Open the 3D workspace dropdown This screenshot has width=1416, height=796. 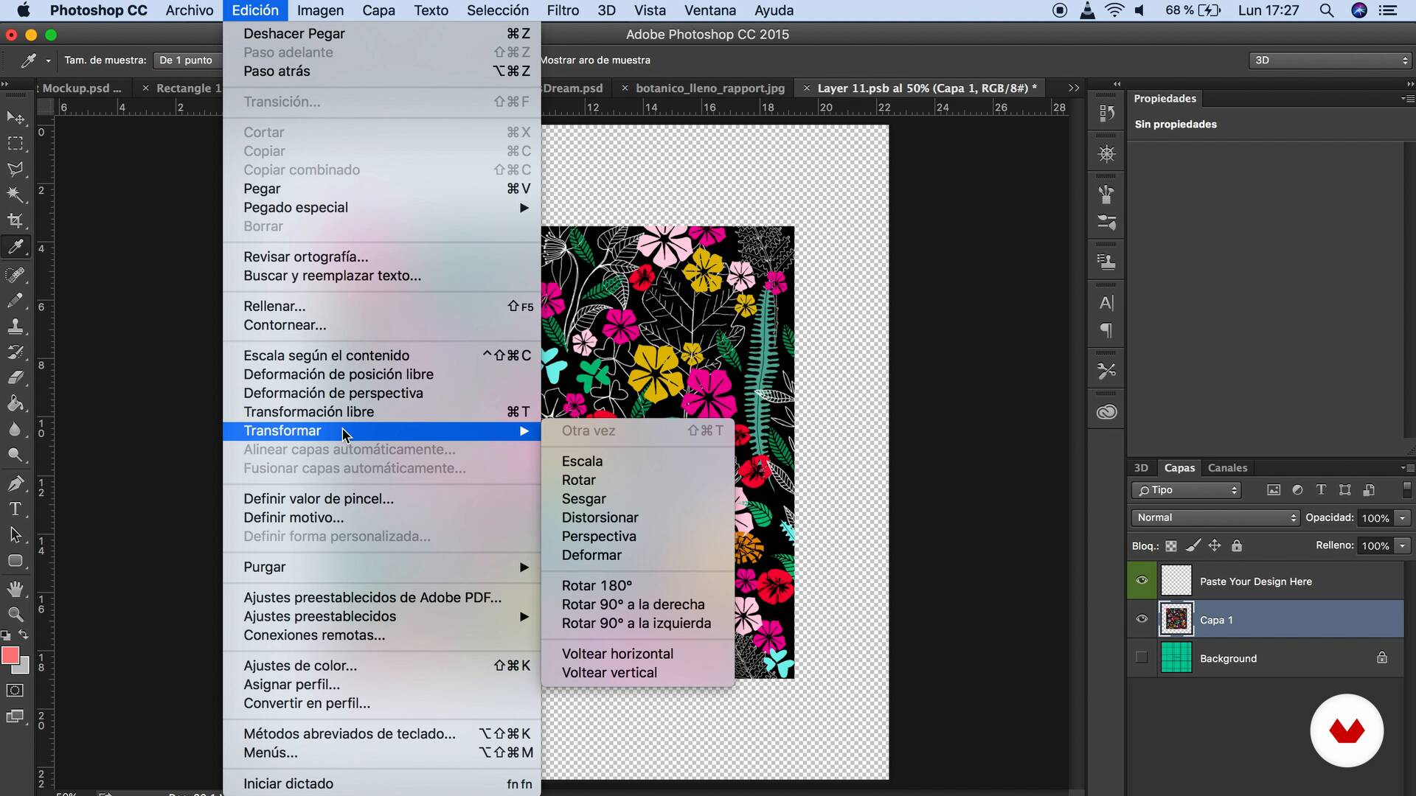(1330, 60)
